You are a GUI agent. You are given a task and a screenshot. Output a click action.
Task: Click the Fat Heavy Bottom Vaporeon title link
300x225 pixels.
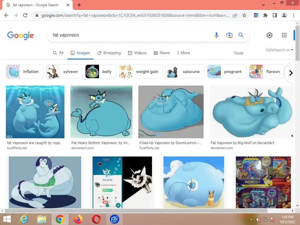pyautogui.click(x=101, y=143)
